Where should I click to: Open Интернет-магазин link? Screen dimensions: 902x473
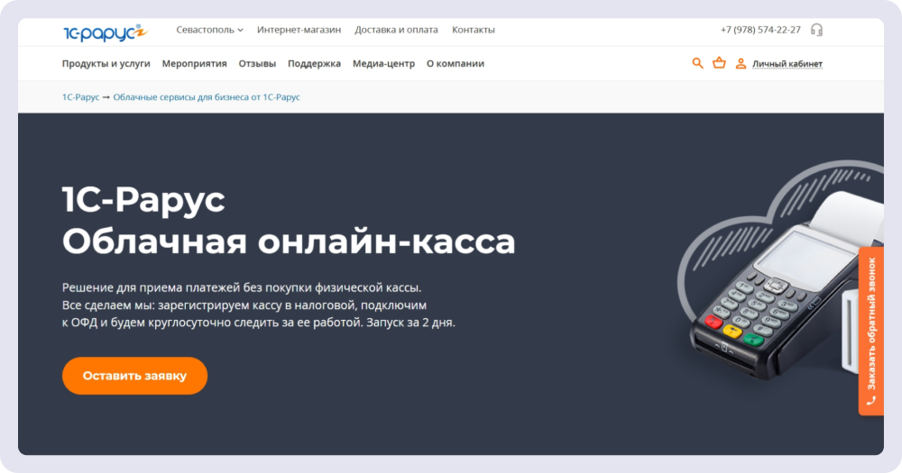coord(299,30)
